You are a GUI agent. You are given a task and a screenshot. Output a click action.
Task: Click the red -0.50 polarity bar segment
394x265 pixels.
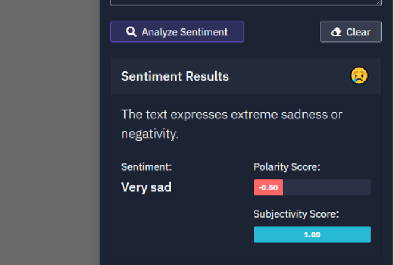pyautogui.click(x=268, y=187)
